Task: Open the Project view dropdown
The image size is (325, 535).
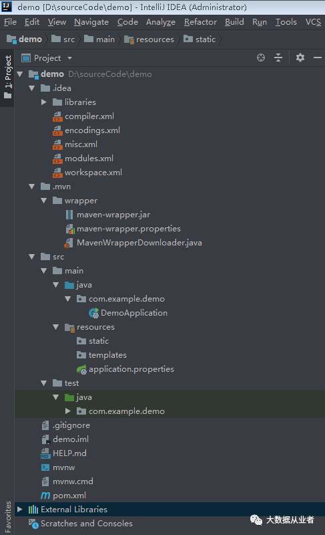Action: pyautogui.click(x=70, y=58)
